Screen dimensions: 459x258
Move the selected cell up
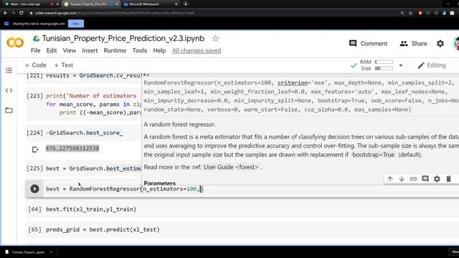click(389, 178)
